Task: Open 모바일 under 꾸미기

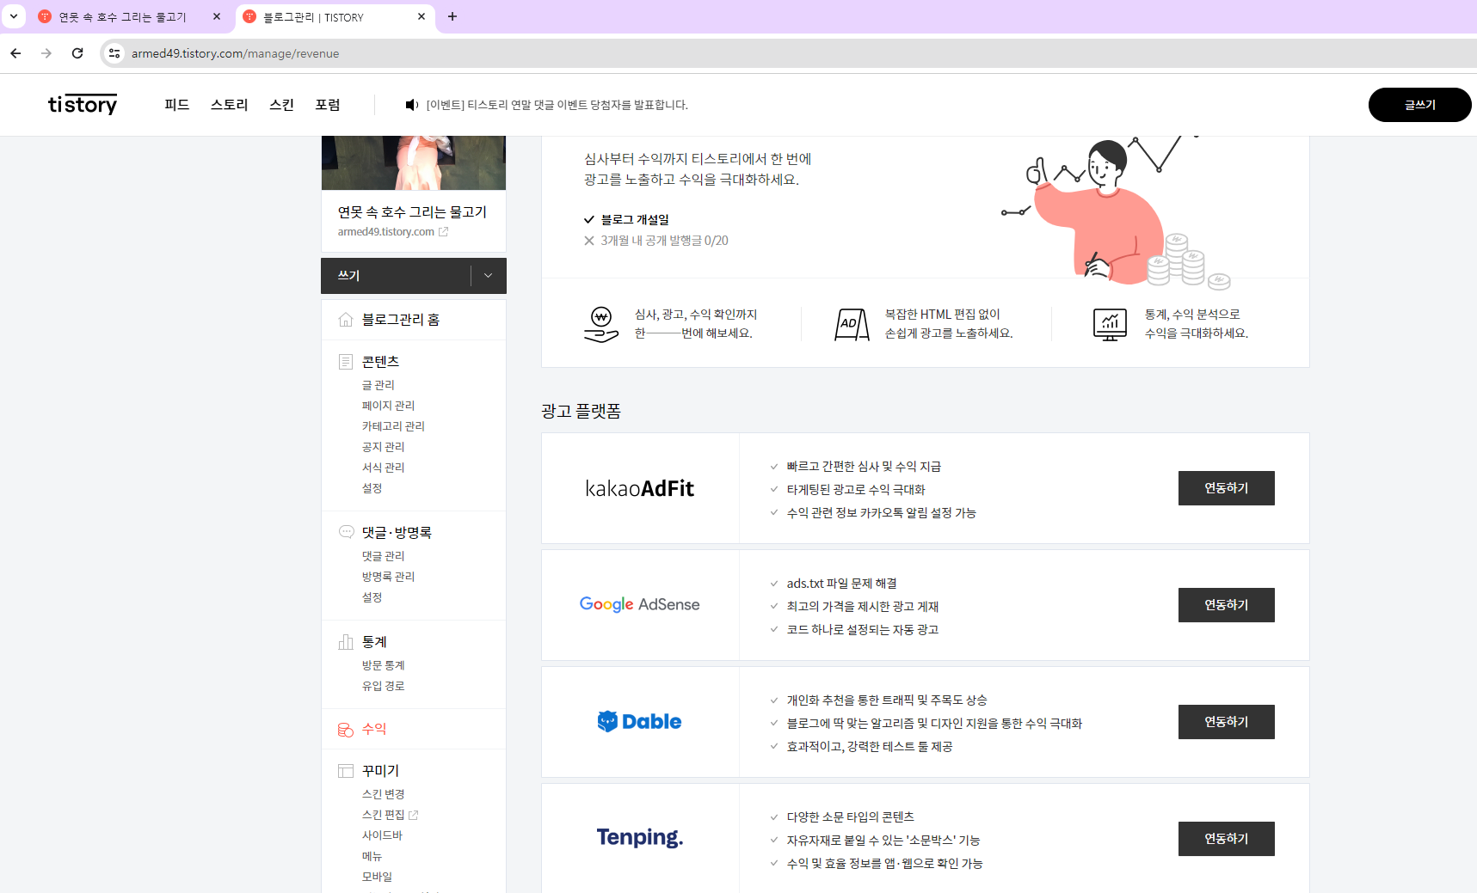Action: (377, 877)
